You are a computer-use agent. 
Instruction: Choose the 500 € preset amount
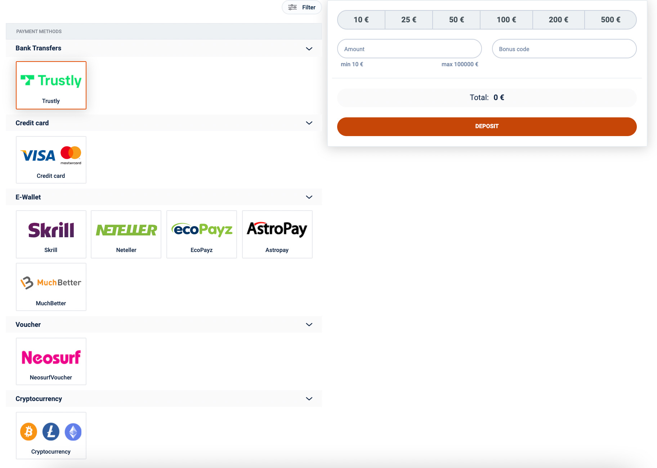611,20
